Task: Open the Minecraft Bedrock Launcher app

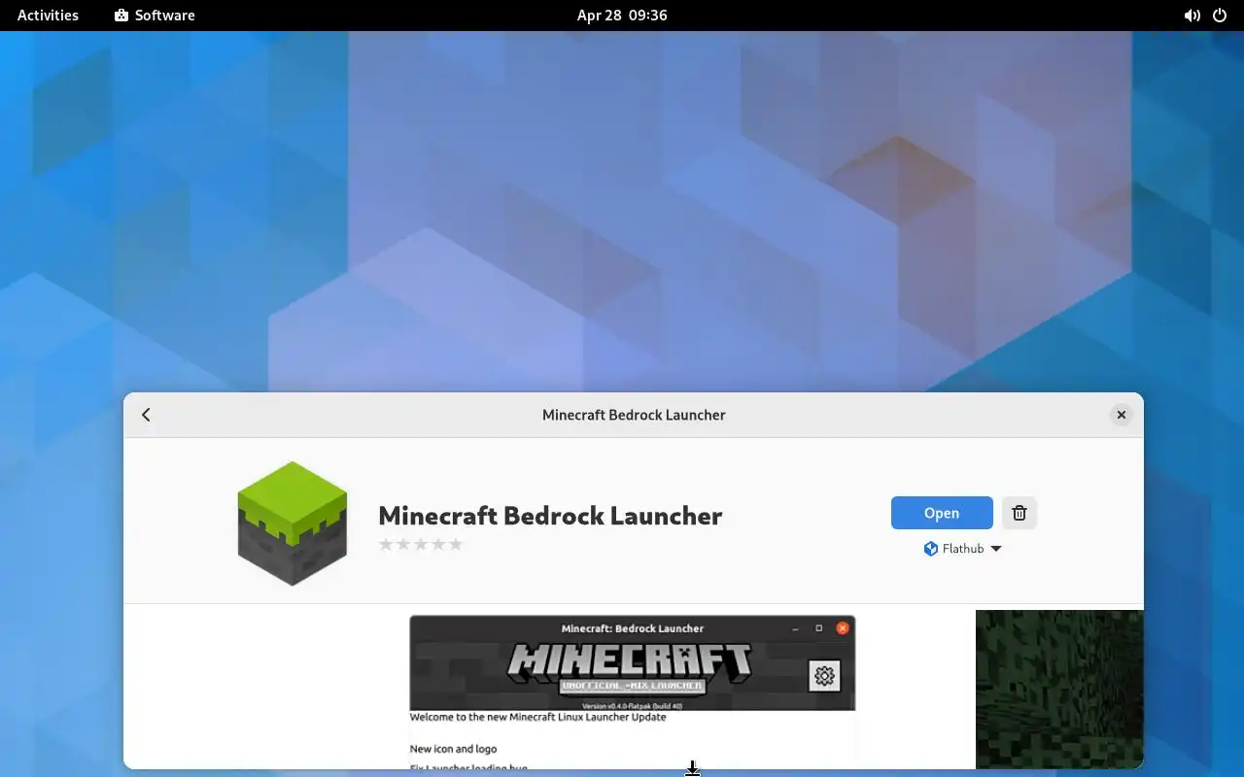Action: click(942, 513)
